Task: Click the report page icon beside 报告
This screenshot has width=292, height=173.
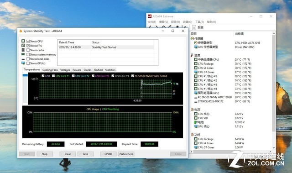Action: (194, 27)
